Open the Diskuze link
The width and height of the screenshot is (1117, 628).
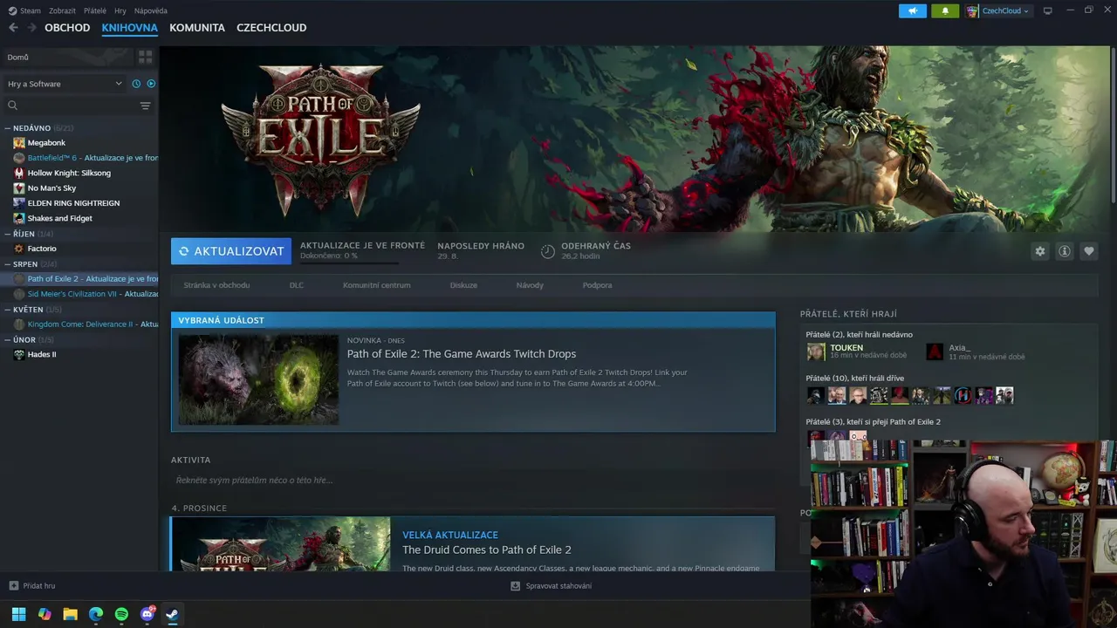coord(463,285)
